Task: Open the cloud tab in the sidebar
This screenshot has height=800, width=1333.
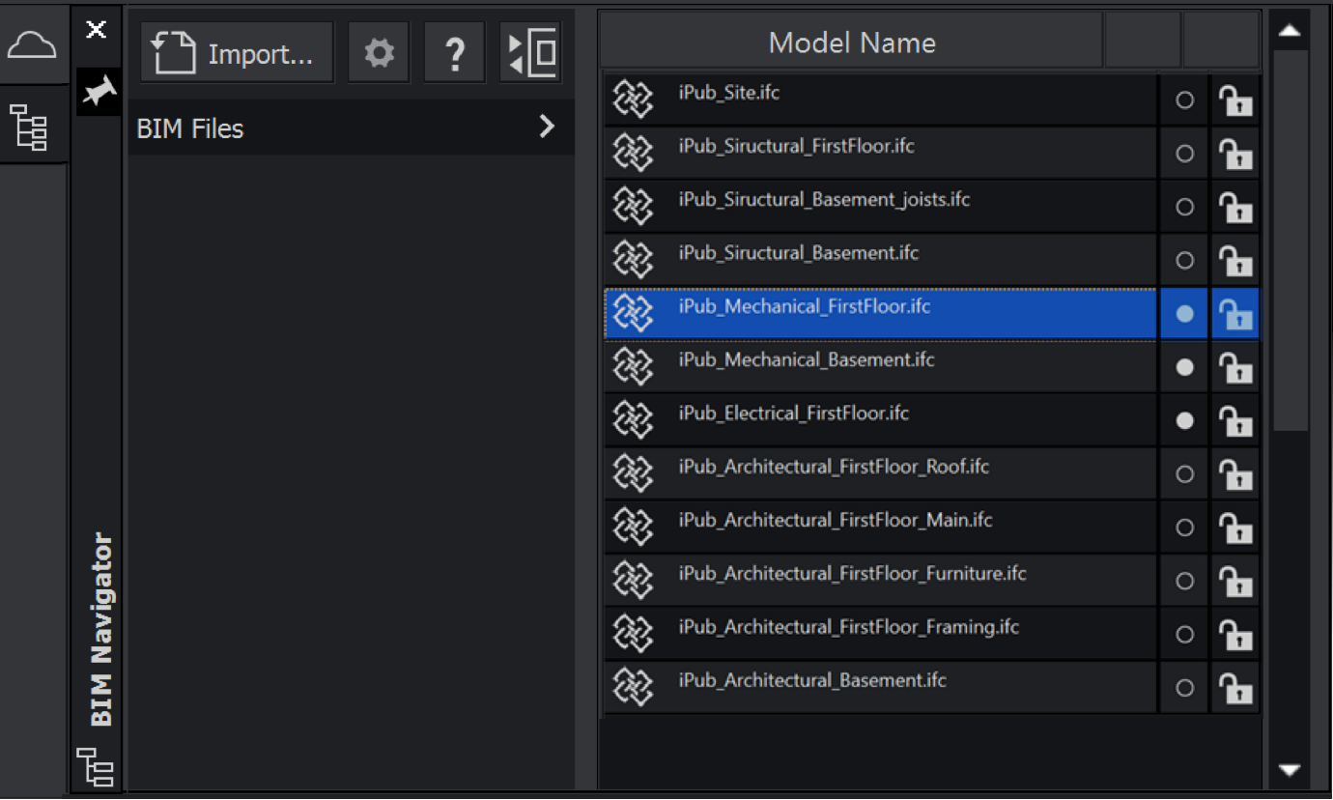Action: tap(32, 44)
